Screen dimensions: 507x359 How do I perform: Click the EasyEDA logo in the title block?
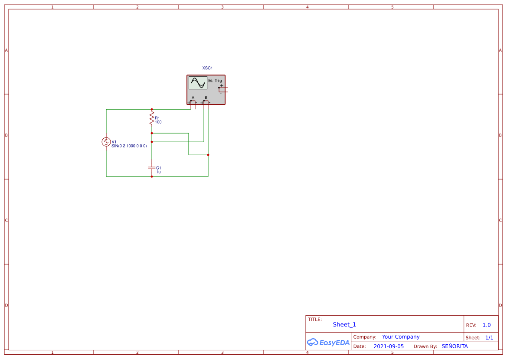[x=328, y=343]
